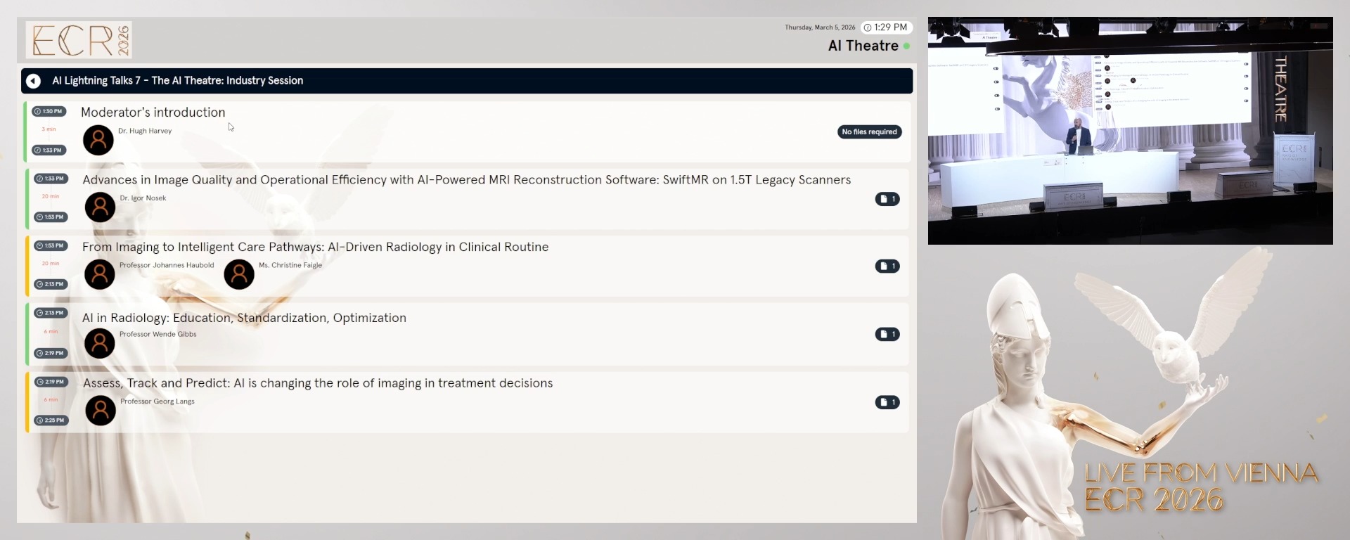Click Professor Georg Langs' avatar icon
1350x540 pixels.
click(101, 411)
